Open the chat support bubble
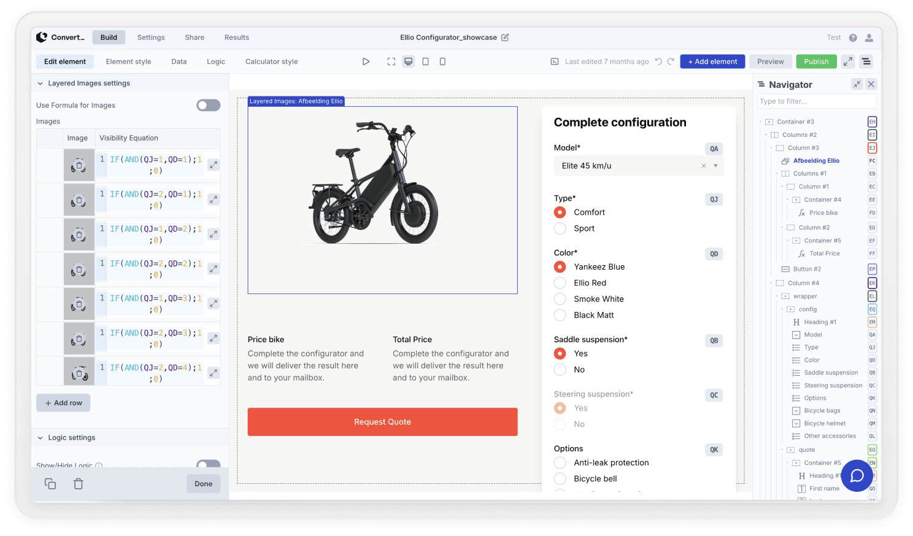Viewport: 913px width, 536px height. 857,476
